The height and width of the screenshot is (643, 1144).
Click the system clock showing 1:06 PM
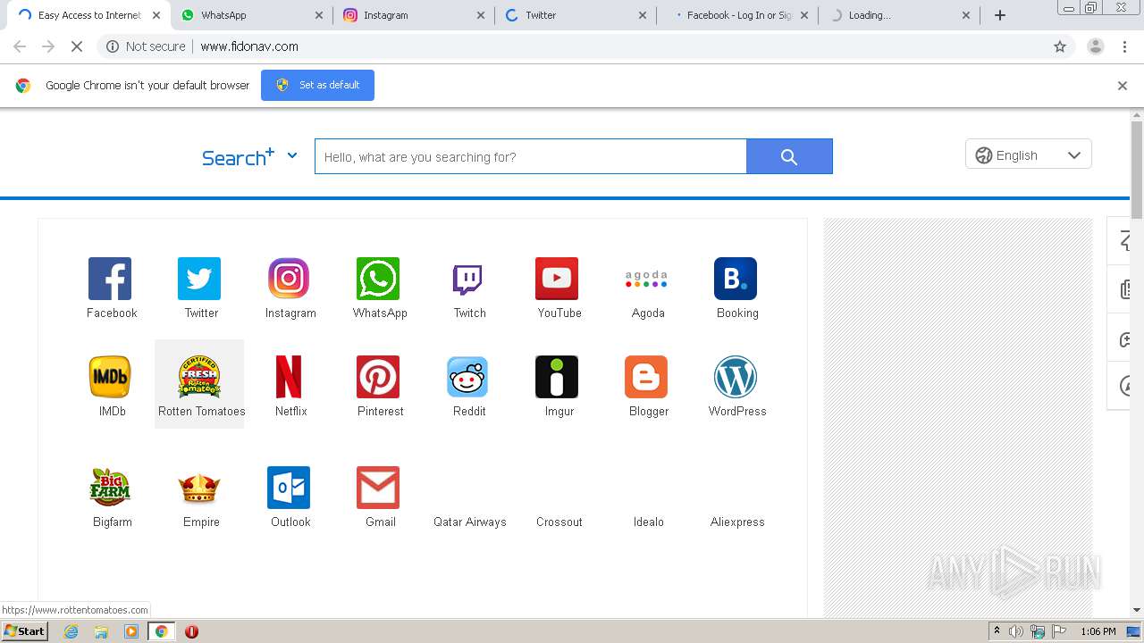[x=1098, y=631]
